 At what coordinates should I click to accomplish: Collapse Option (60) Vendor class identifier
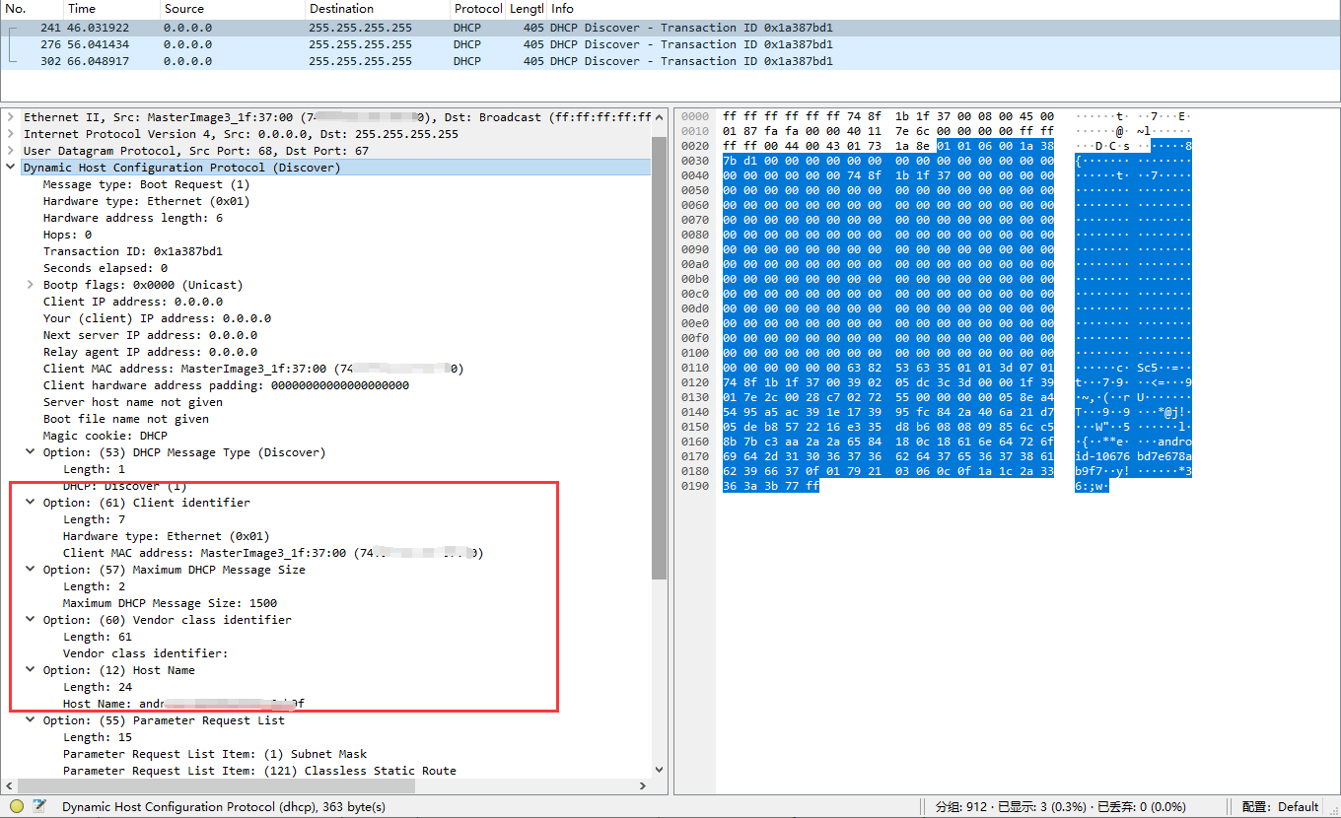[x=31, y=620]
